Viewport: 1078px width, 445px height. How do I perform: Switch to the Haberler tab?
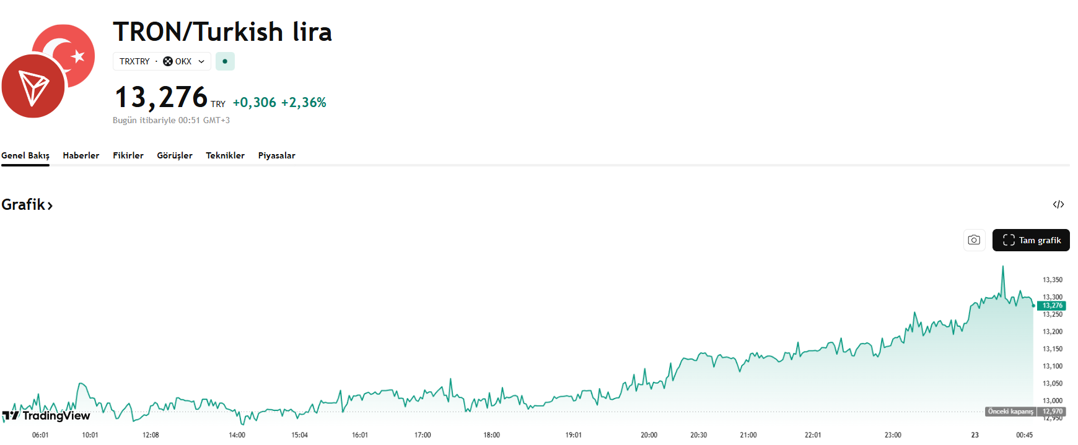click(x=81, y=155)
